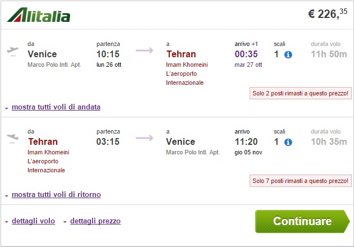Click the "Solo 7 posti rimasti" notice
The height and width of the screenshot is (247, 354).
tap(300, 181)
